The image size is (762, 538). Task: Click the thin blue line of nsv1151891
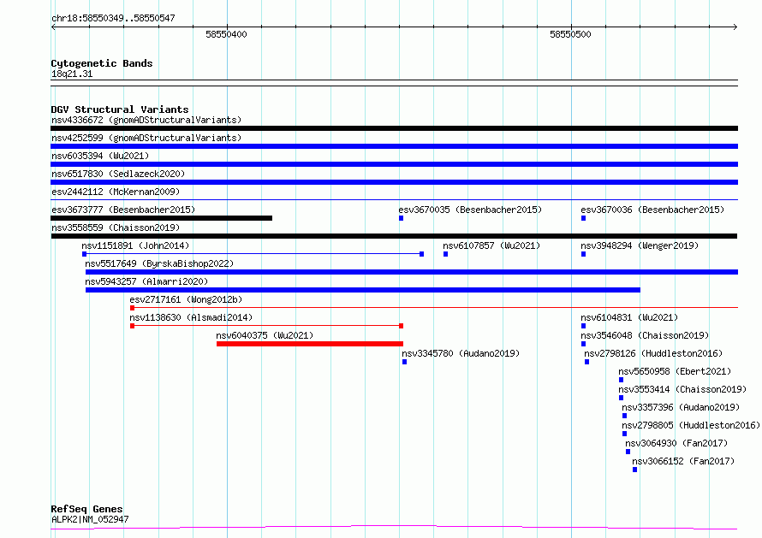253,254
